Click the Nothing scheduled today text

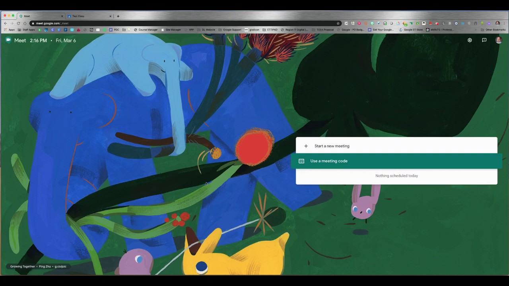[396, 176]
